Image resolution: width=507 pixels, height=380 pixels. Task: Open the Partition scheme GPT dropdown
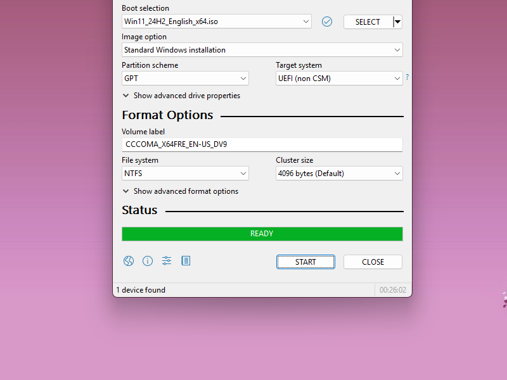(x=185, y=79)
